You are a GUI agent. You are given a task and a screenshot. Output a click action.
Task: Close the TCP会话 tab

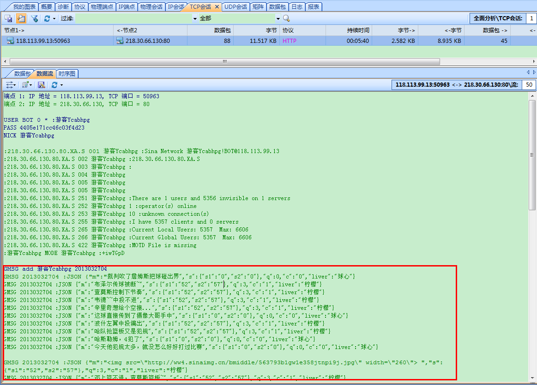coord(217,7)
